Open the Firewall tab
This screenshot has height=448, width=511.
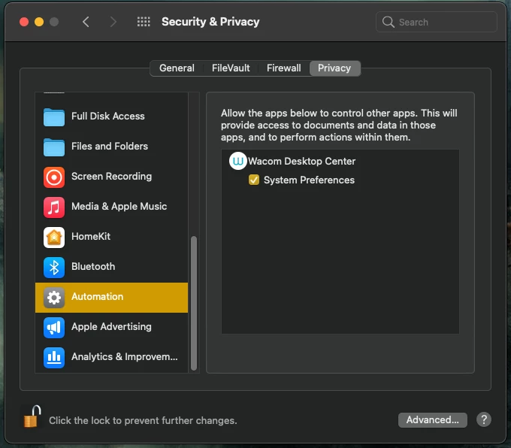284,68
